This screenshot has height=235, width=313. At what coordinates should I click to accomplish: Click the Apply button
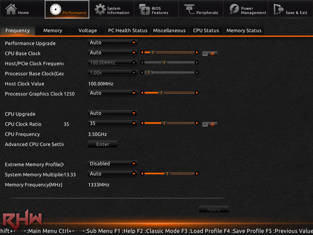(214, 210)
